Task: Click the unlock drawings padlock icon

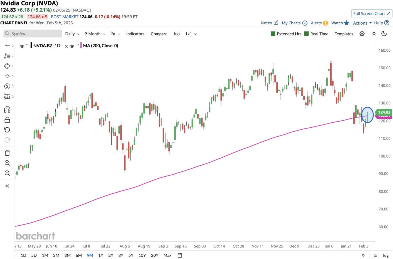Action: [x=7, y=119]
